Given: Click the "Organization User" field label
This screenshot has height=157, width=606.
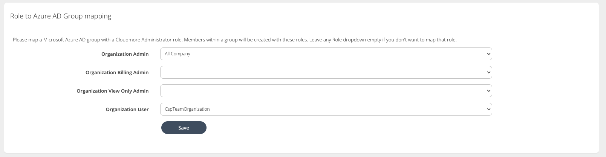Looking at the screenshot, I should 127,109.
